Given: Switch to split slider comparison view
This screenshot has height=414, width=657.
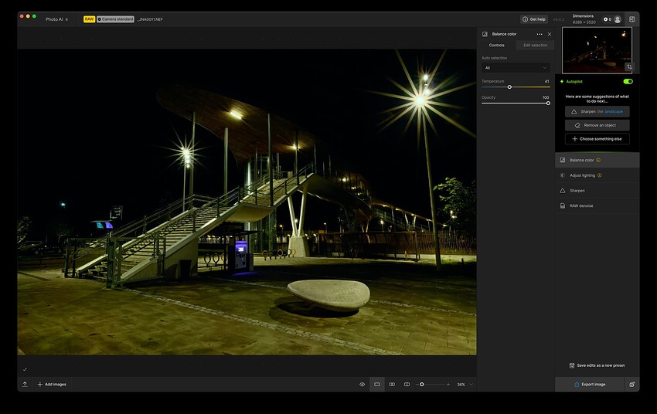Looking at the screenshot, I should click(x=407, y=384).
